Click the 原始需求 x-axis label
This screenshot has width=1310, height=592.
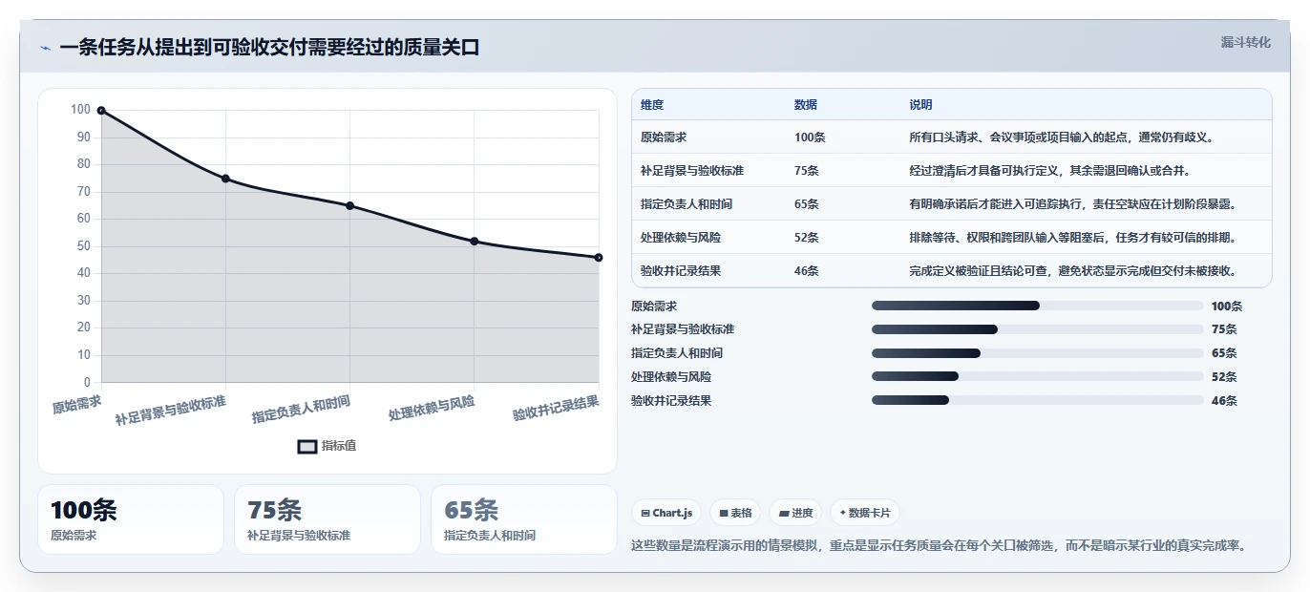(76, 405)
